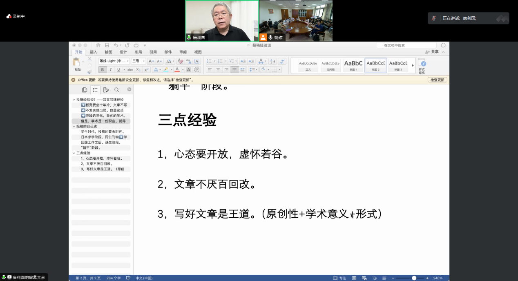Apply subscript formatting

coord(138,70)
